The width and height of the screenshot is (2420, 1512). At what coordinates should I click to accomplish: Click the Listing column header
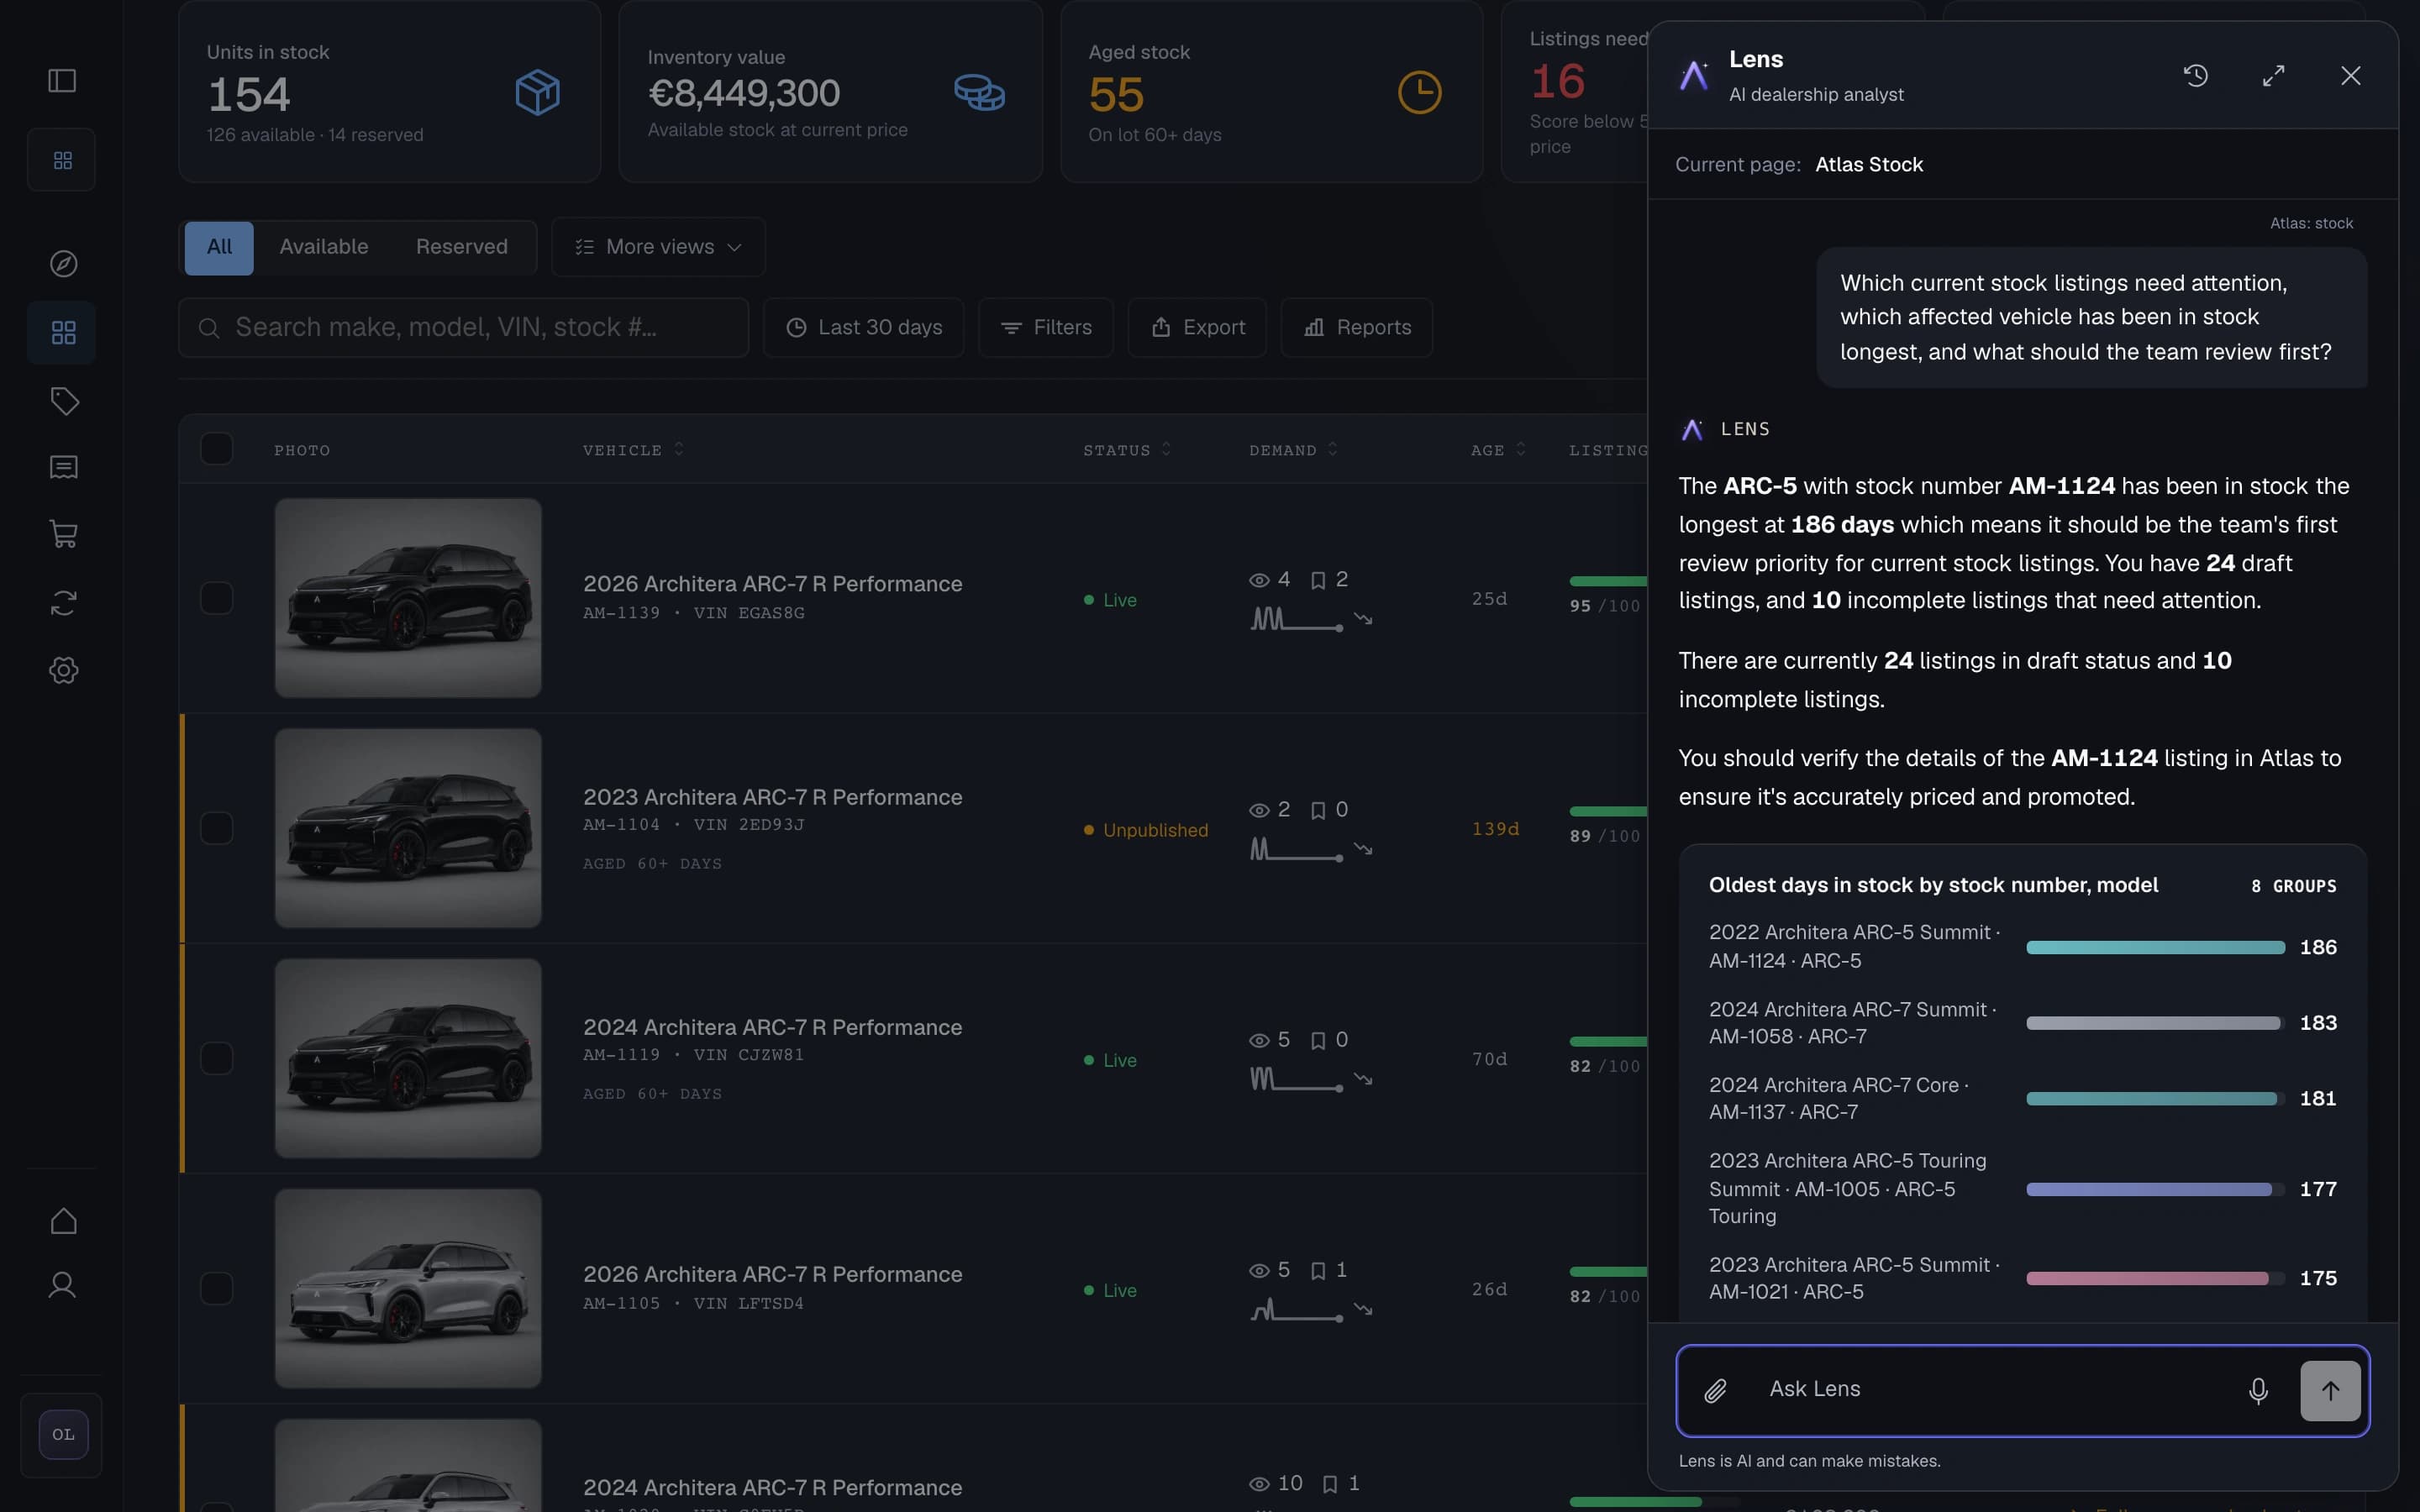(1608, 450)
